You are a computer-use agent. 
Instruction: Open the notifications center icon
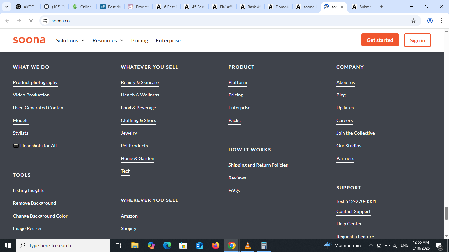coord(438,245)
